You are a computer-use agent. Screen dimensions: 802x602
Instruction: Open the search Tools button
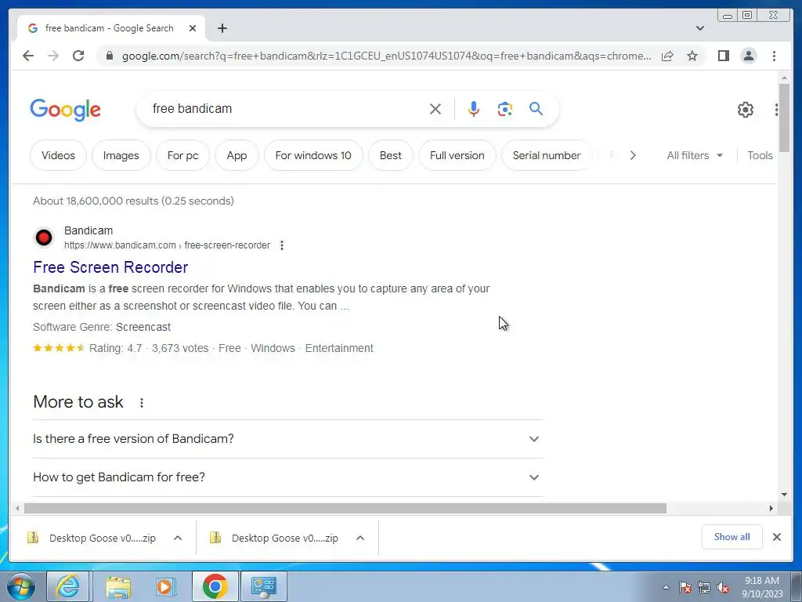760,156
